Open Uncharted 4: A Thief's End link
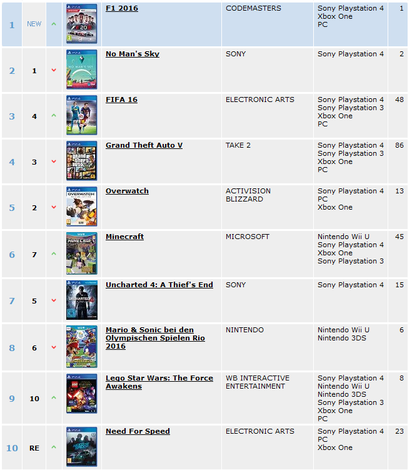Viewport: 412px width, 470px height. [159, 285]
